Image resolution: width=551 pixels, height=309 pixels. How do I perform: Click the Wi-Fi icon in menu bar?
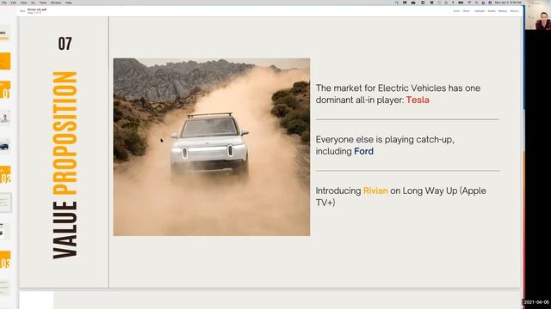pyautogui.click(x=469, y=3)
